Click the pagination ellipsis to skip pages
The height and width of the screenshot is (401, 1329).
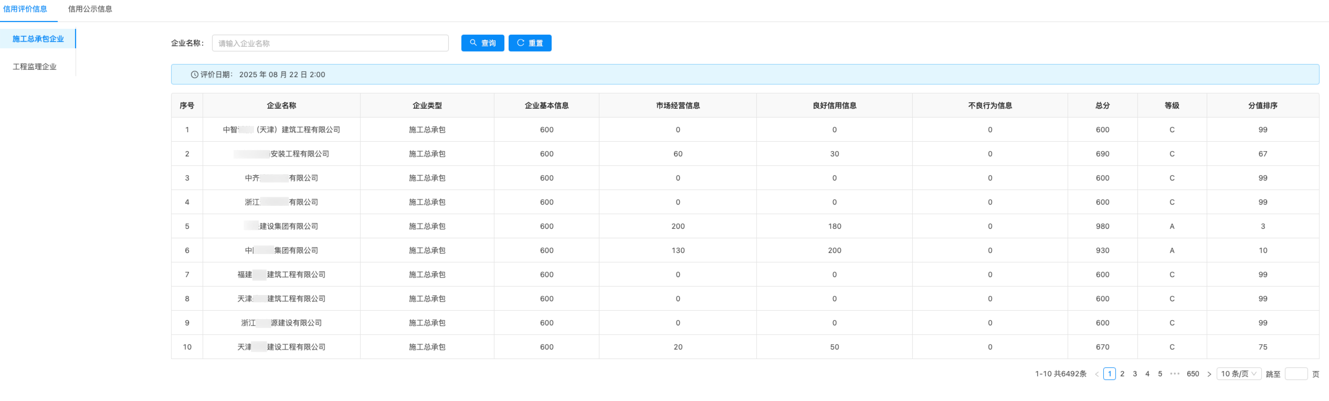point(1175,374)
